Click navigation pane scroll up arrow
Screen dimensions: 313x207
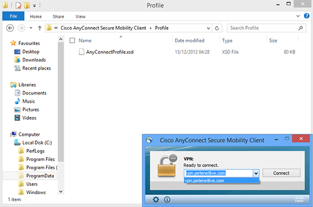coord(61,39)
